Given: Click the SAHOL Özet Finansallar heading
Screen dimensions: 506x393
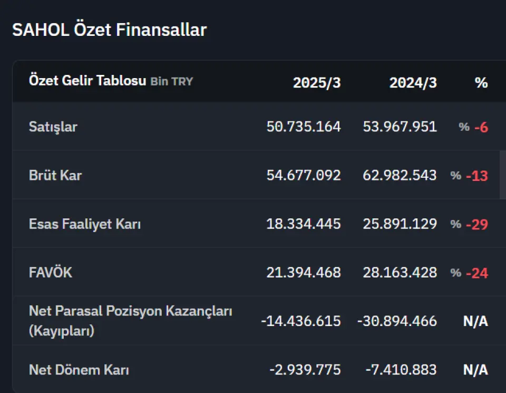Looking at the screenshot, I should (x=110, y=30).
